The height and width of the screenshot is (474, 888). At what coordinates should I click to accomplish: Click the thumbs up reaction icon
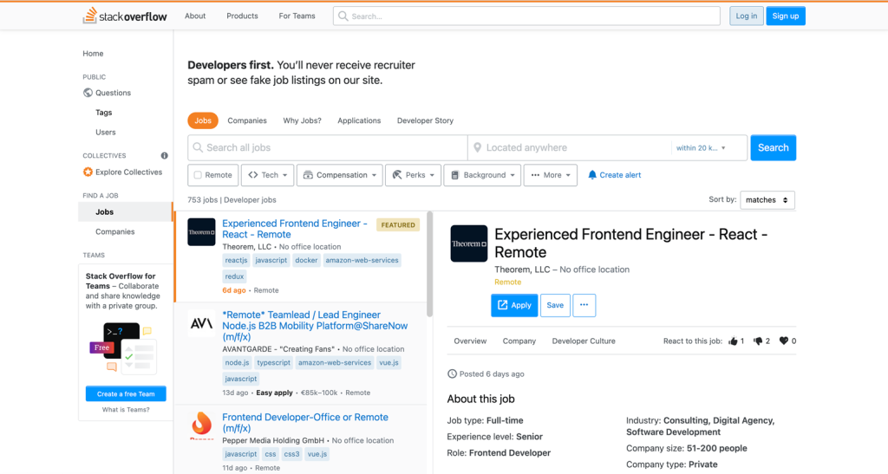tap(733, 341)
